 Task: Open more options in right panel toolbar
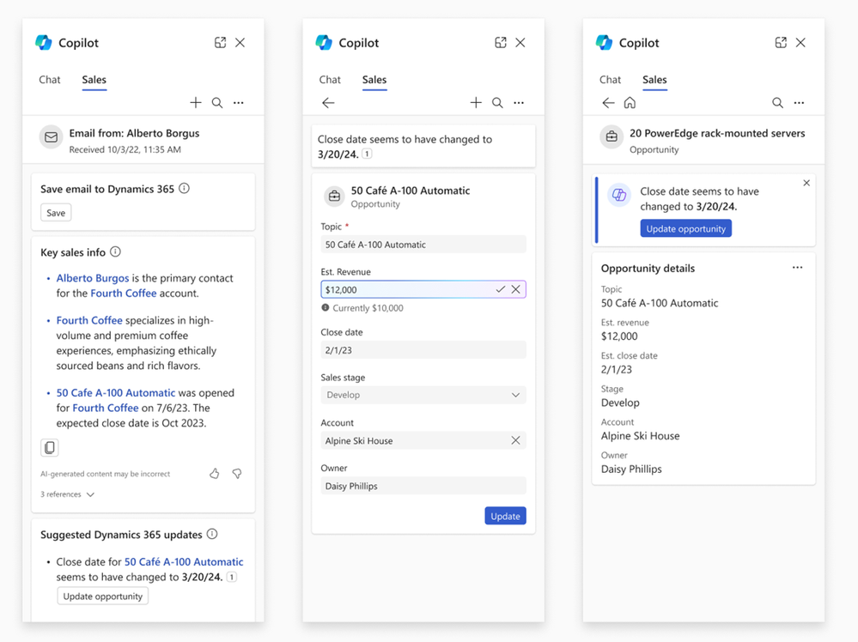click(799, 103)
